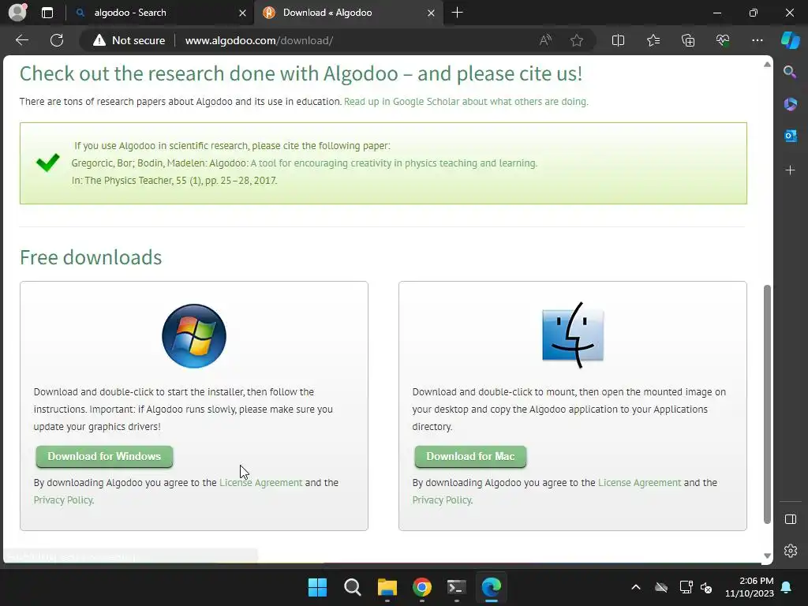Close the Download « Algodoo tab
Screen dimensions: 808x606
(x=431, y=13)
